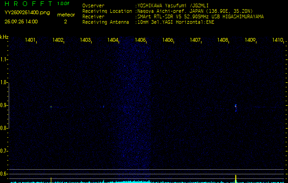Click the date stamp 25.09.25 14:00
The width and height of the screenshot is (288, 183).
(x=21, y=22)
